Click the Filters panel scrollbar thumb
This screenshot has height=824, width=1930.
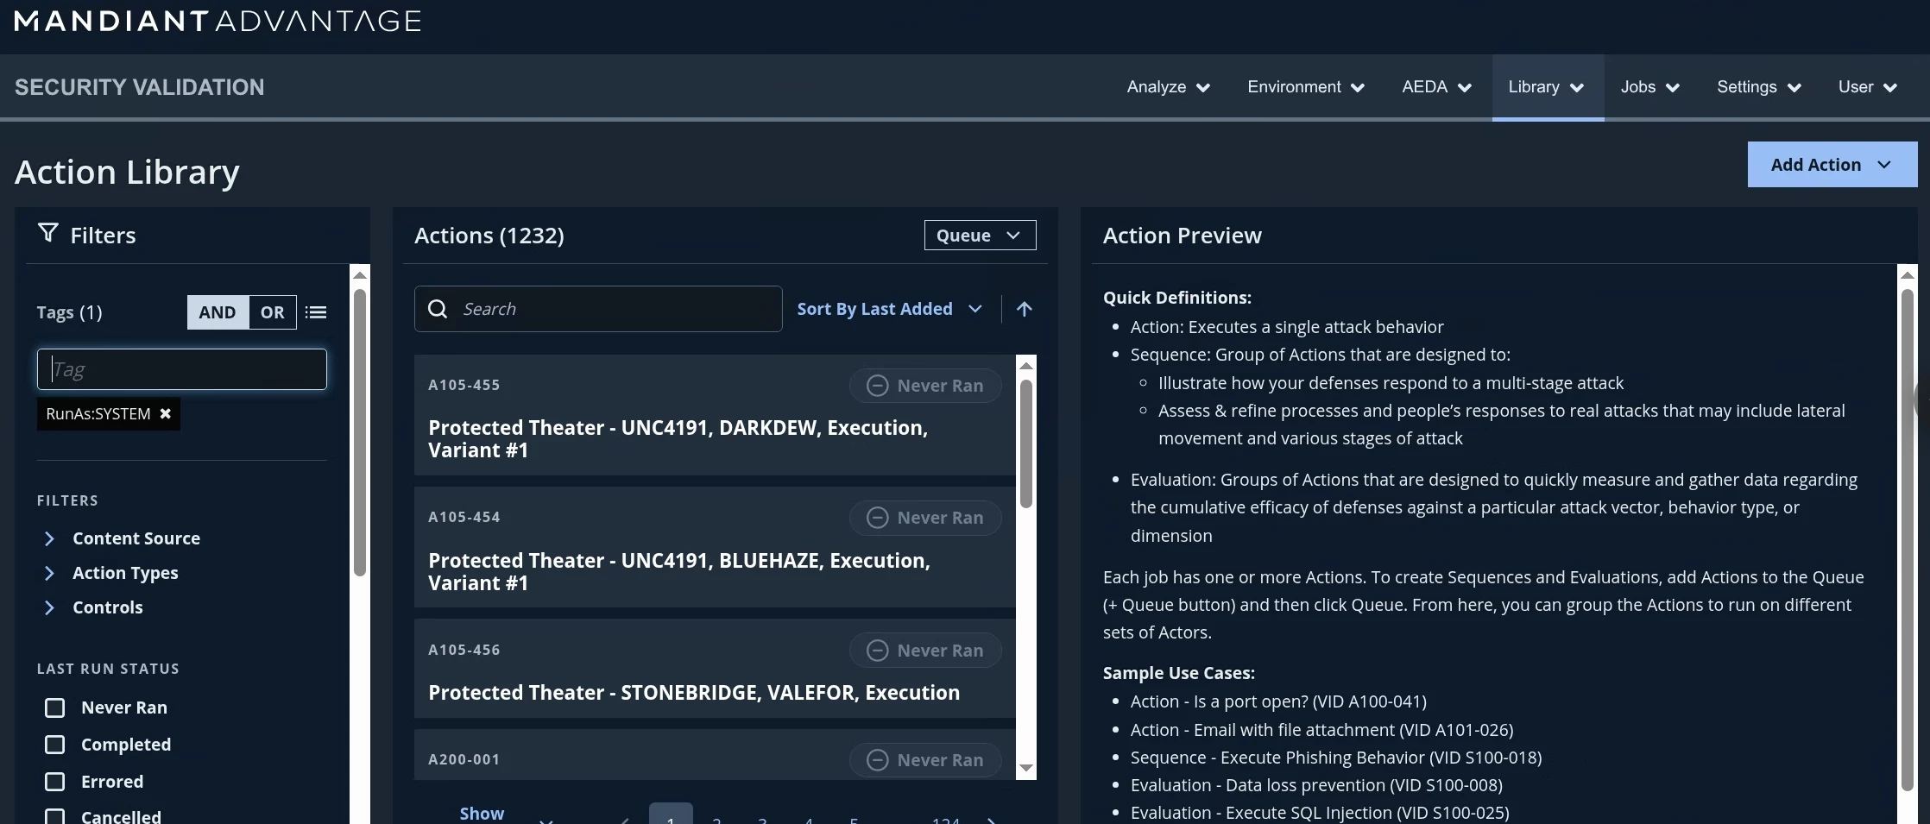360,431
